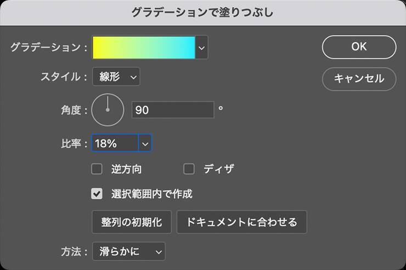Click the angle input field showing 90
This screenshot has width=406, height=270.
pyautogui.click(x=172, y=110)
